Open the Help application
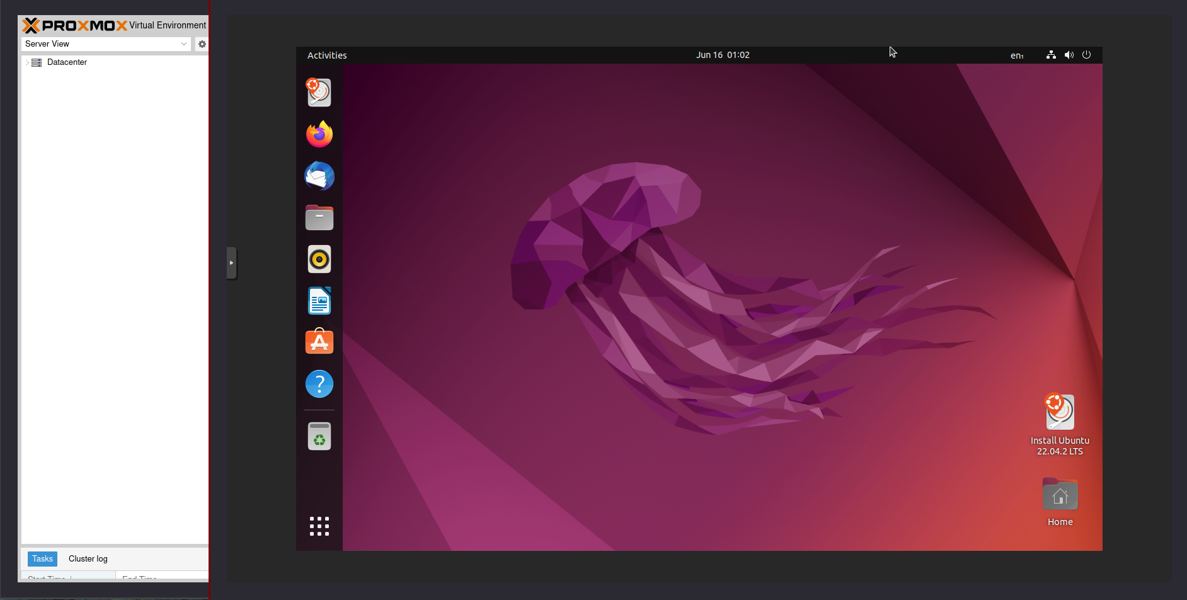This screenshot has height=600, width=1187. point(319,383)
